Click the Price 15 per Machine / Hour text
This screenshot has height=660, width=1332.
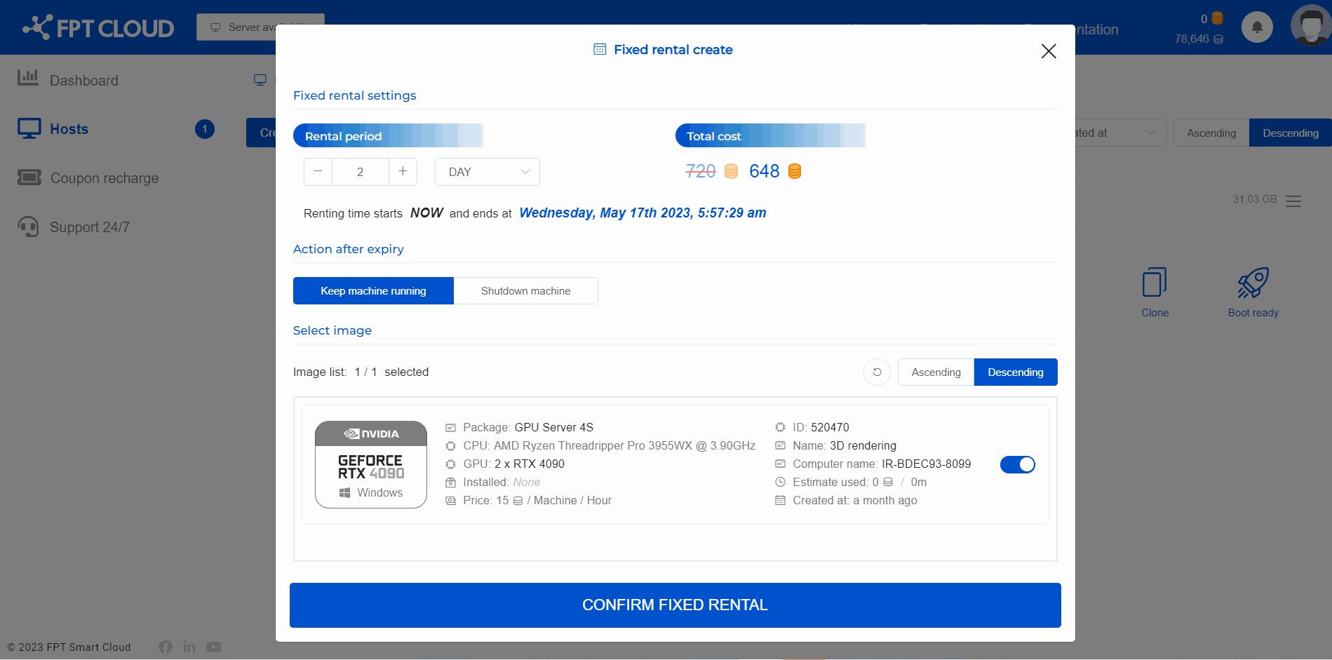[x=537, y=500]
